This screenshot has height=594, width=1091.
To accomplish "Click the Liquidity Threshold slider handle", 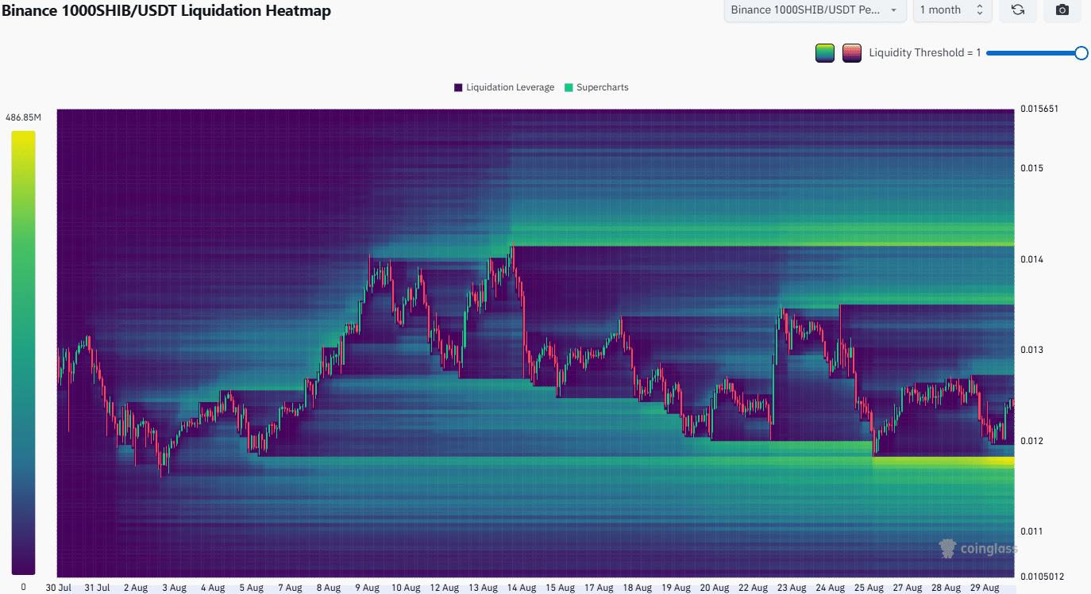I will [1081, 53].
